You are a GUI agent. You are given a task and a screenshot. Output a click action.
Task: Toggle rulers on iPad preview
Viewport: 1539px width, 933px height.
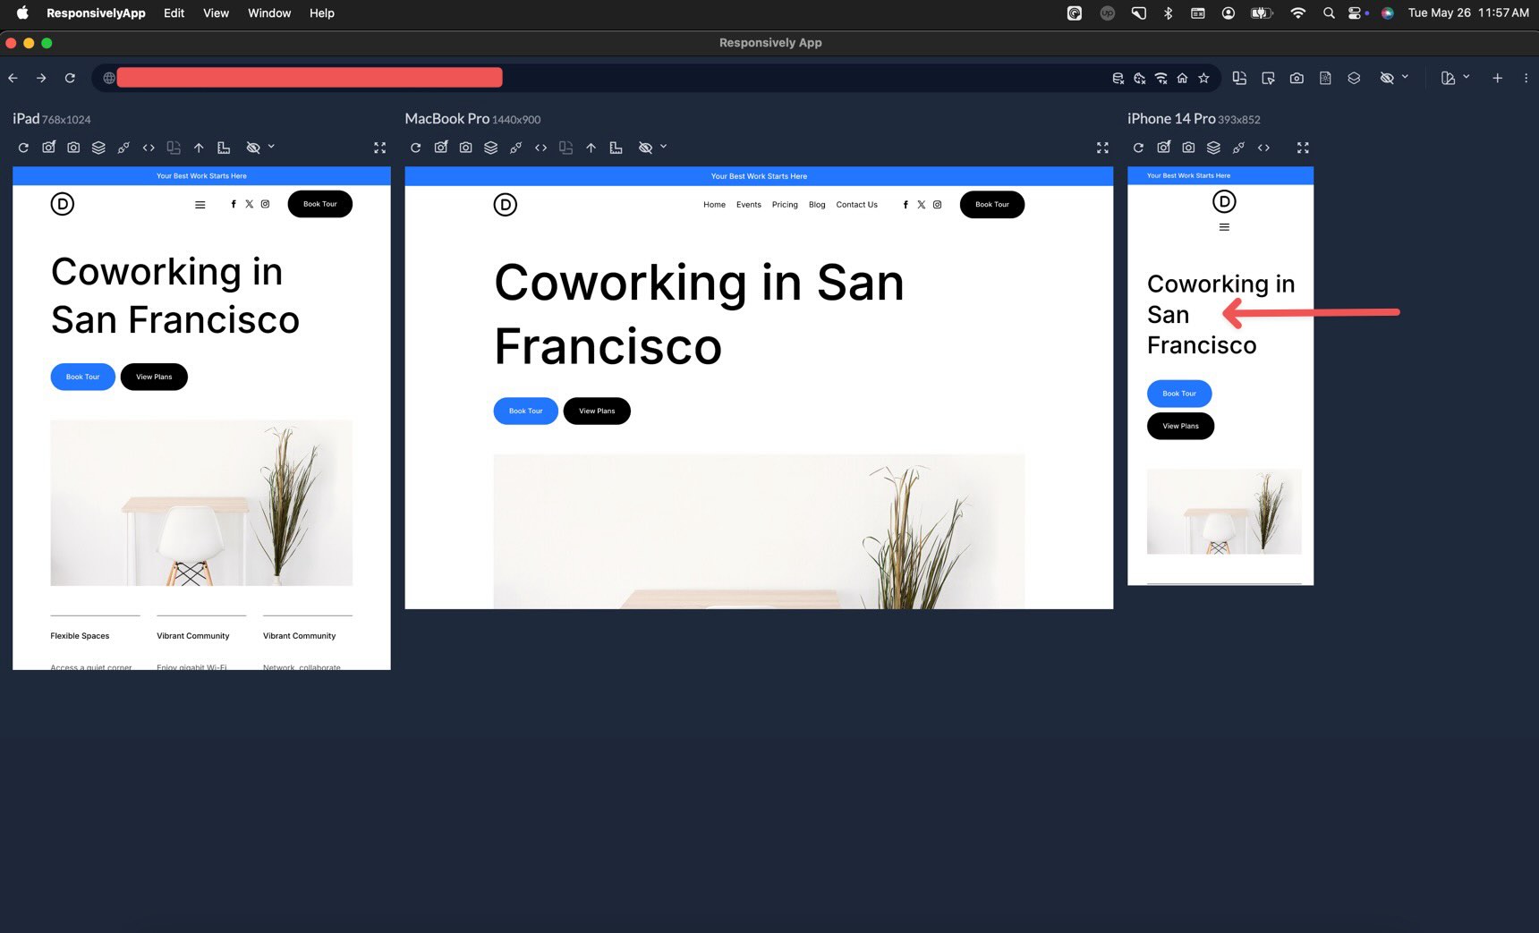224,148
